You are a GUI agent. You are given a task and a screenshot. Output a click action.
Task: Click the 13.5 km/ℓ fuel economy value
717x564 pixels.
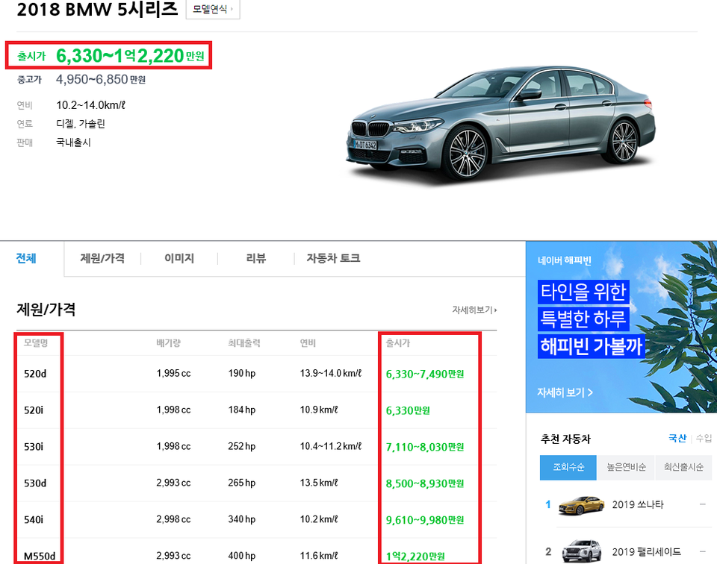click(x=319, y=483)
